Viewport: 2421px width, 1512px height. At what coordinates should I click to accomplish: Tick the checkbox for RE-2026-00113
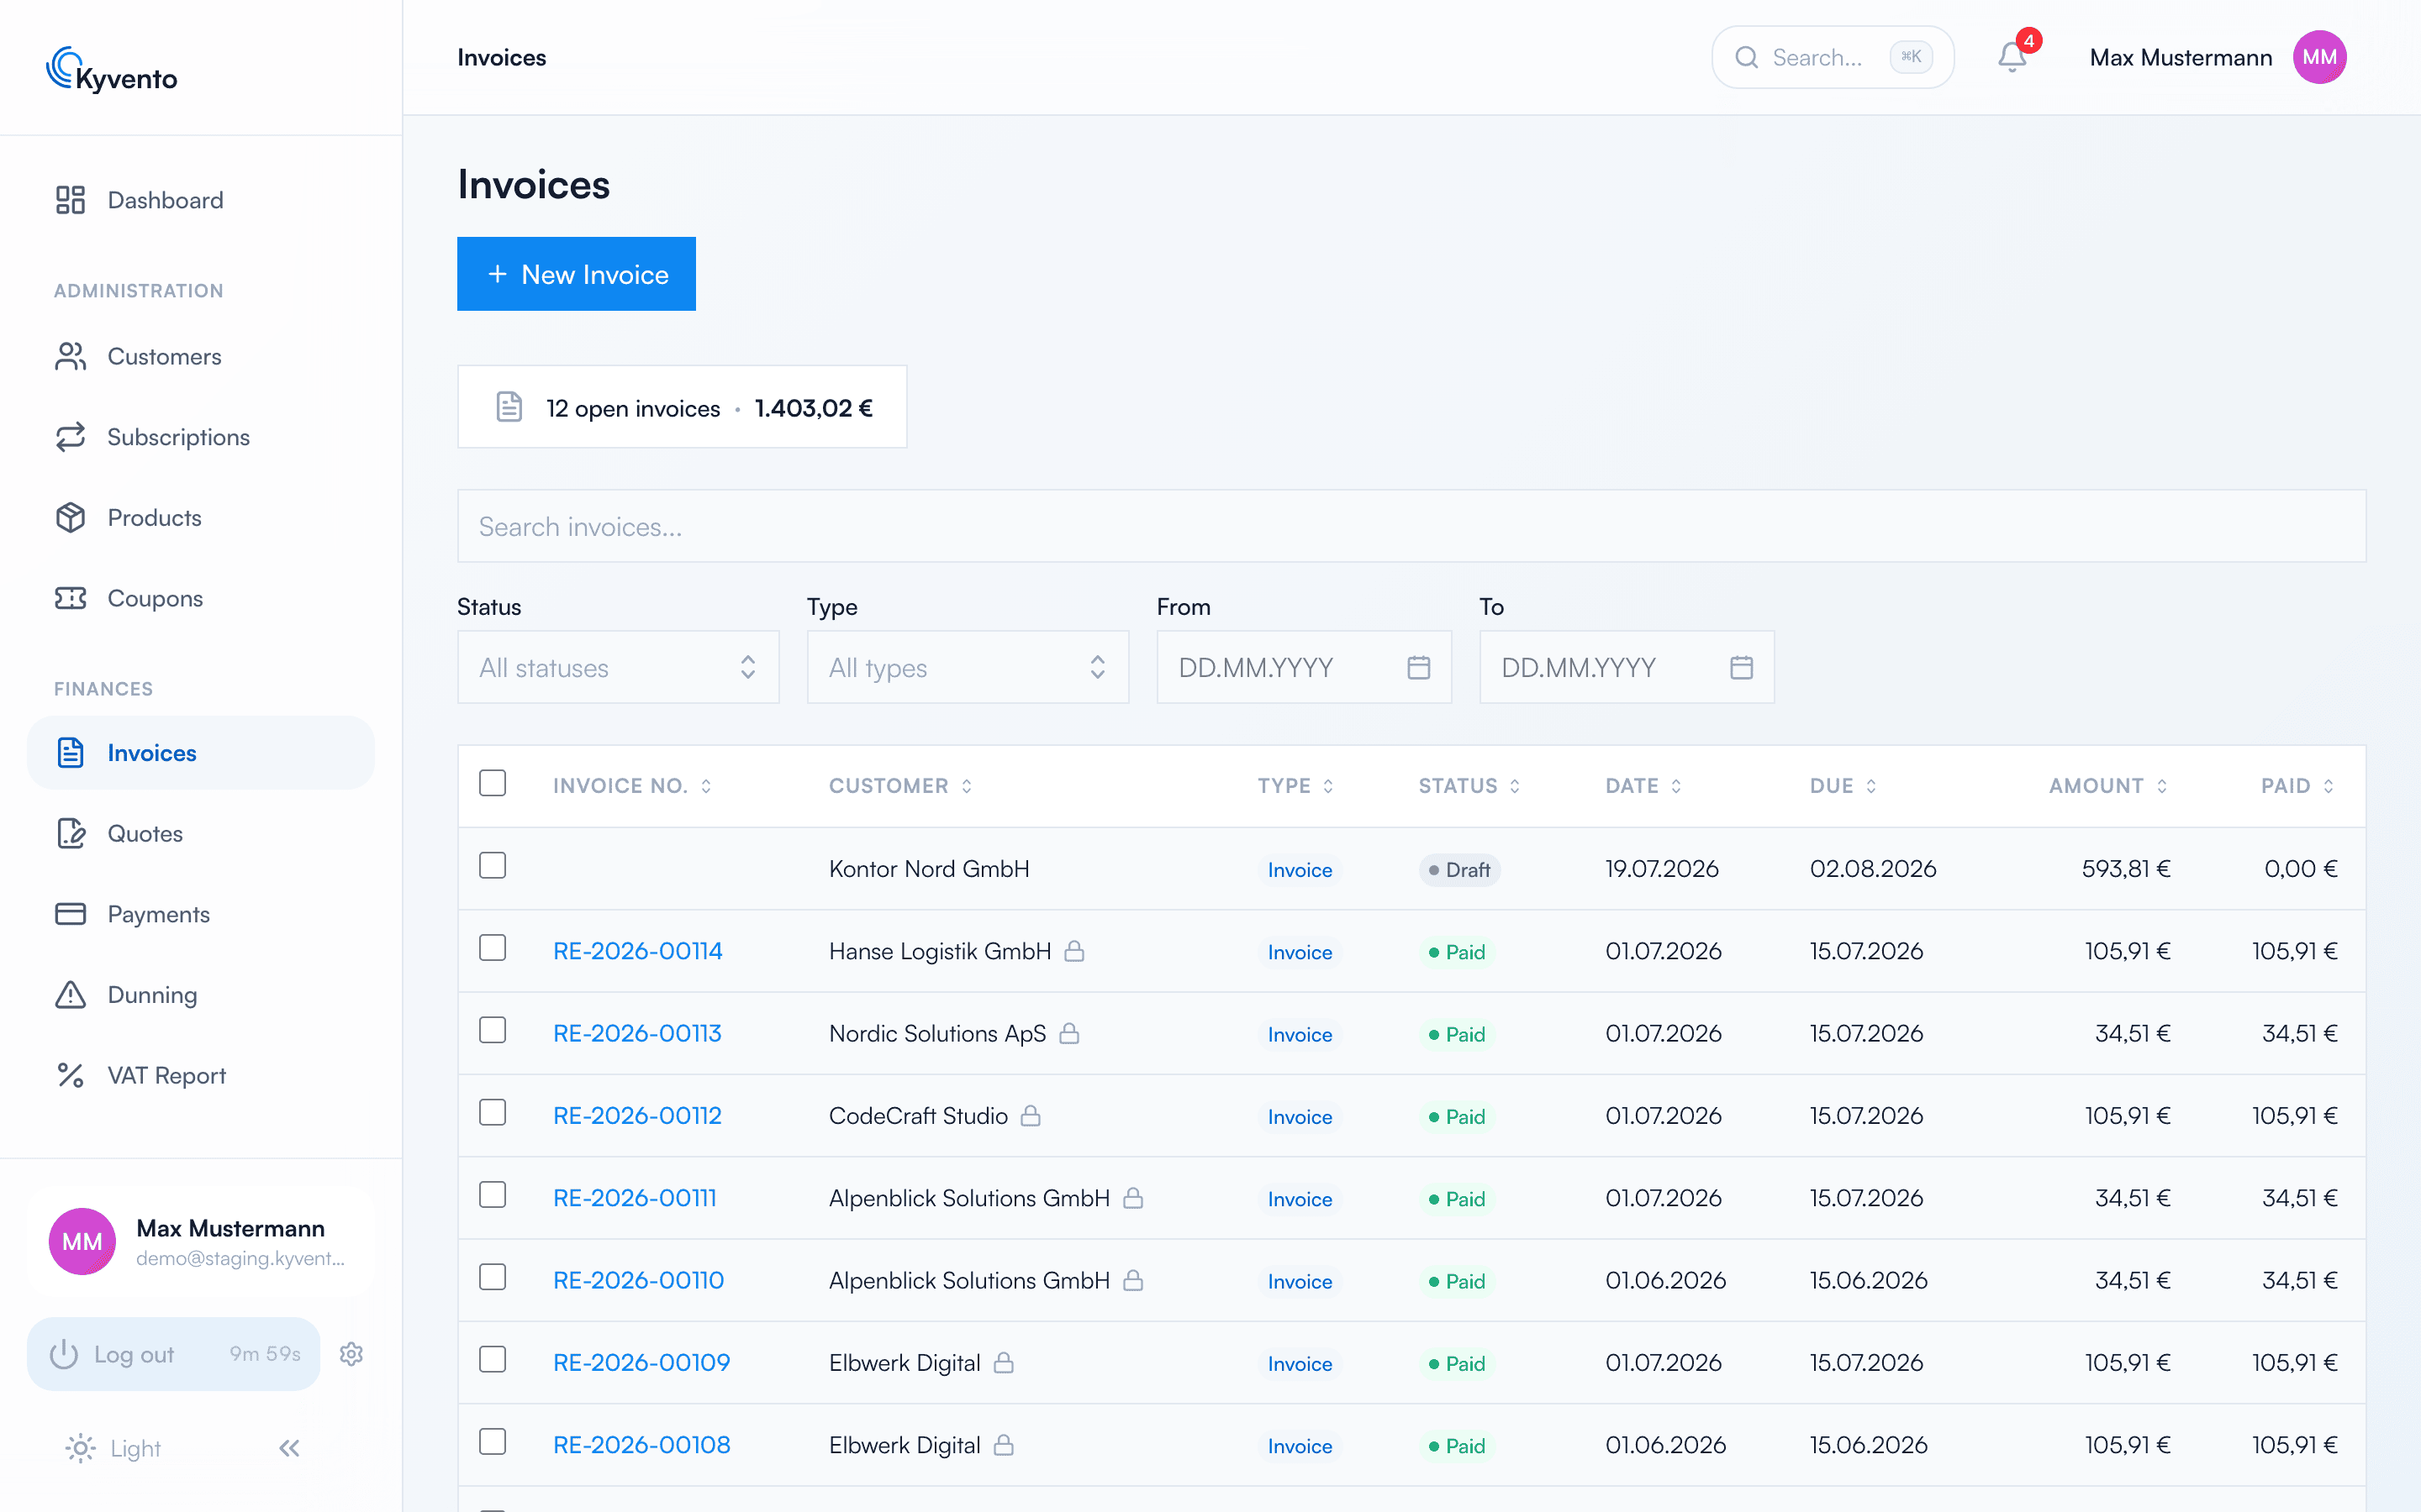493,1030
